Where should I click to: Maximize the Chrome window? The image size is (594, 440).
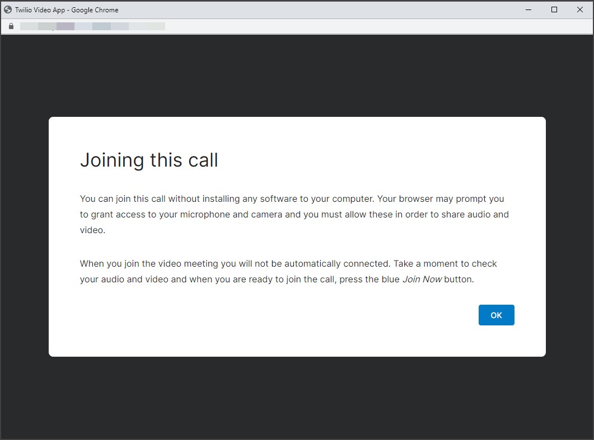click(554, 10)
